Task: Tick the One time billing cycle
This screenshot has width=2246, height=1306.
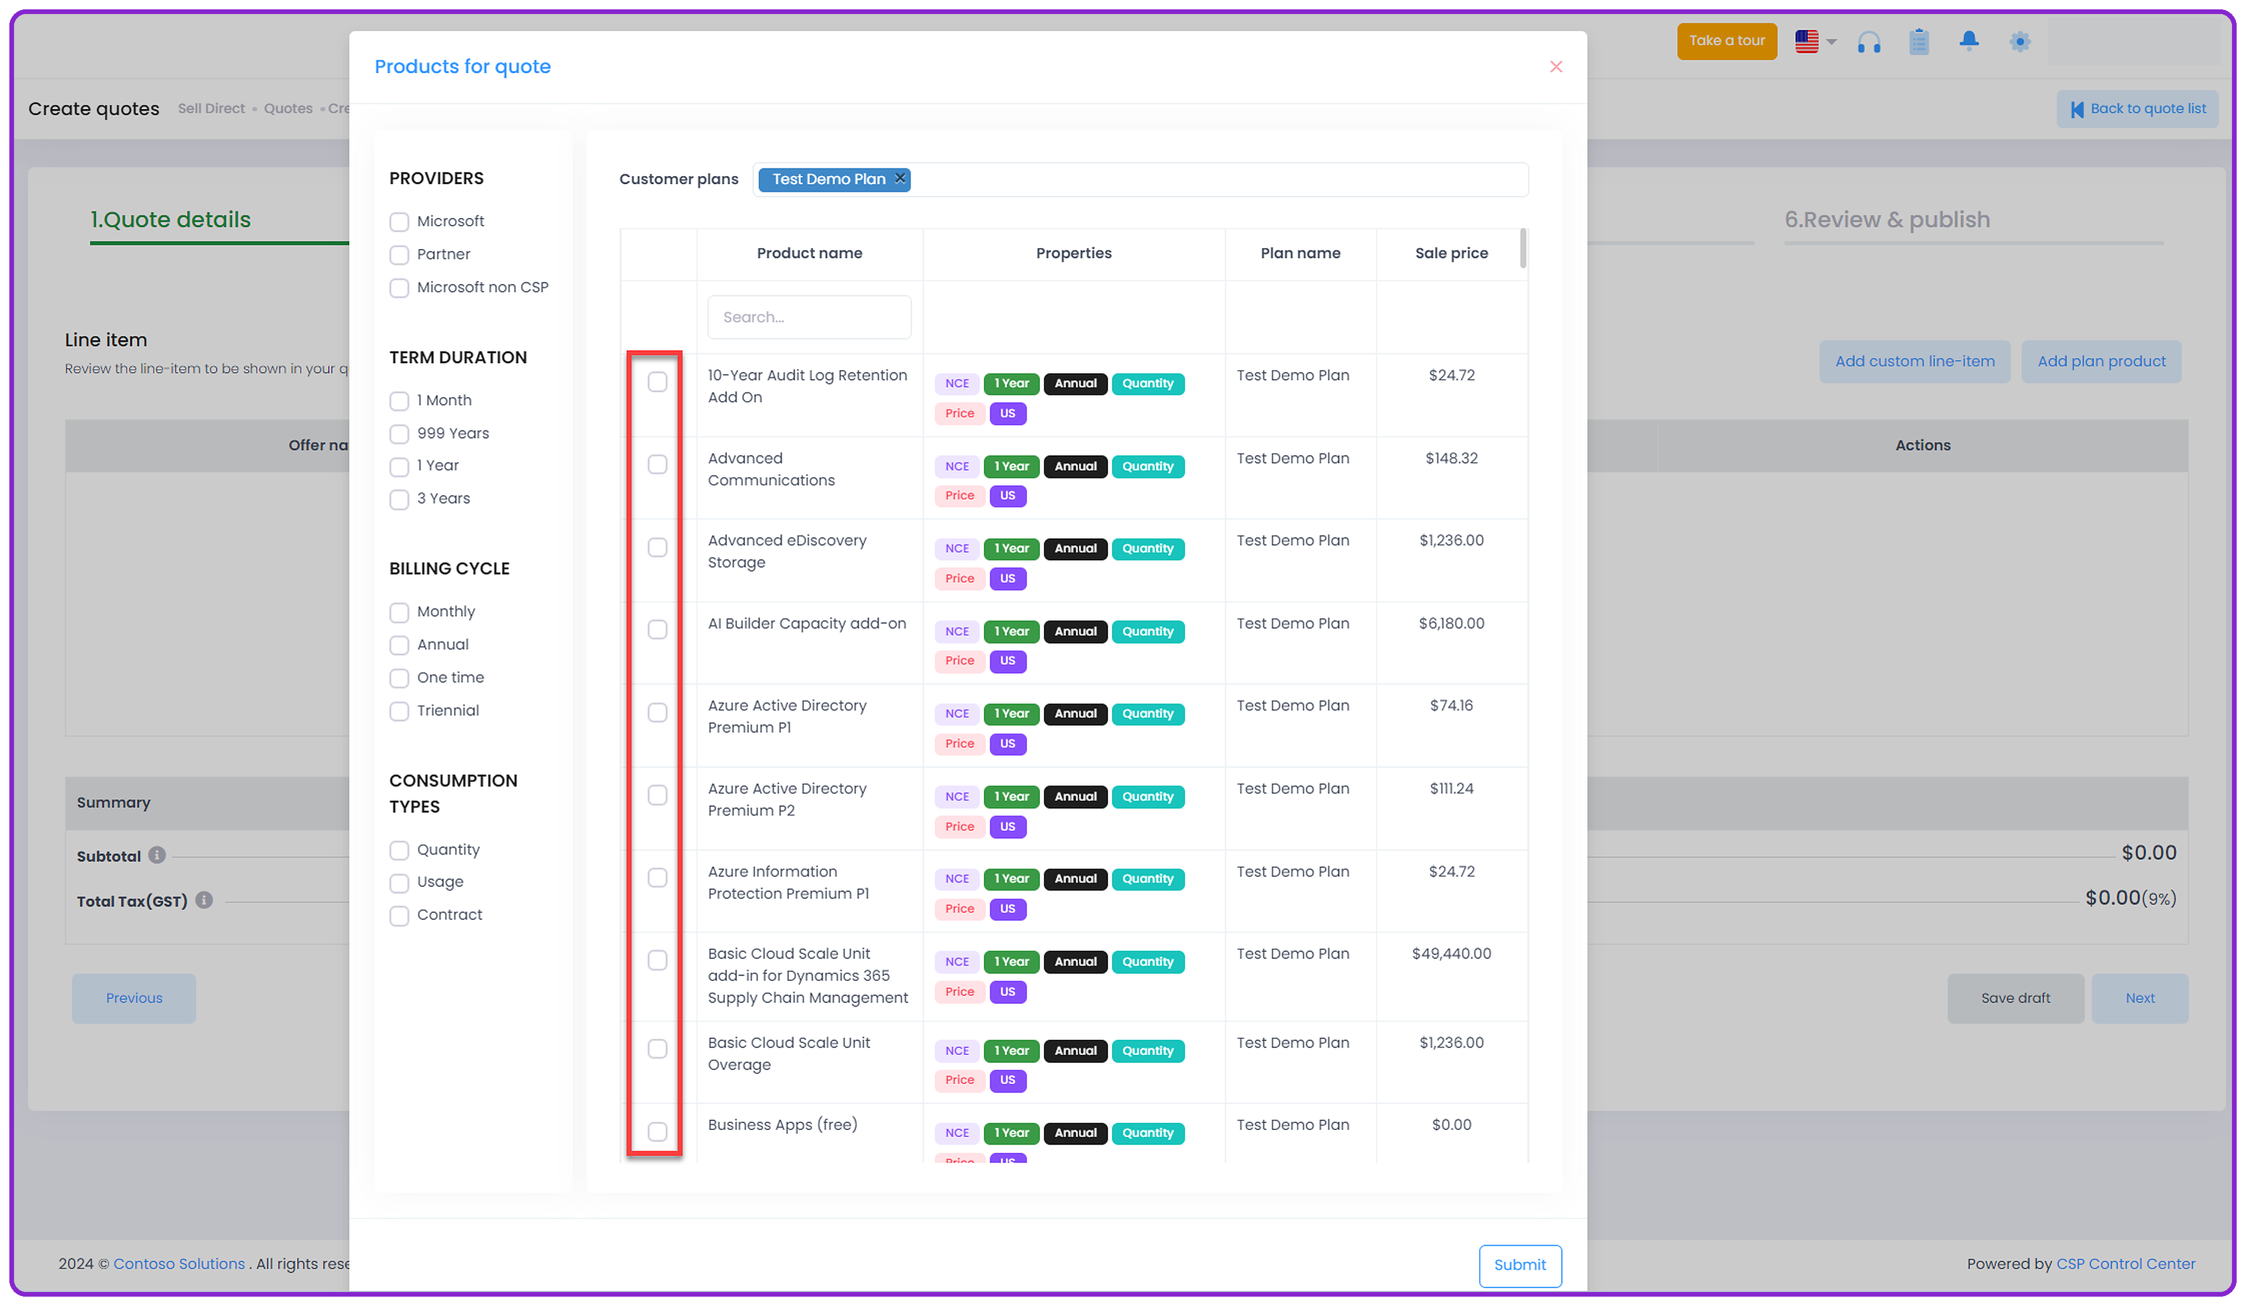Action: (399, 677)
